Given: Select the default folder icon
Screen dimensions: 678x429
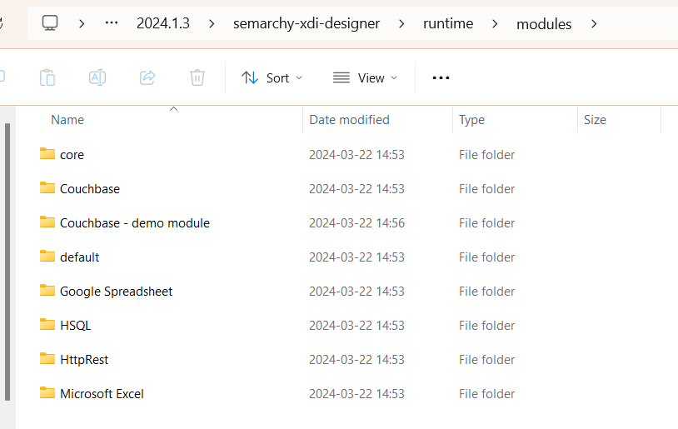Looking at the screenshot, I should click(x=47, y=256).
